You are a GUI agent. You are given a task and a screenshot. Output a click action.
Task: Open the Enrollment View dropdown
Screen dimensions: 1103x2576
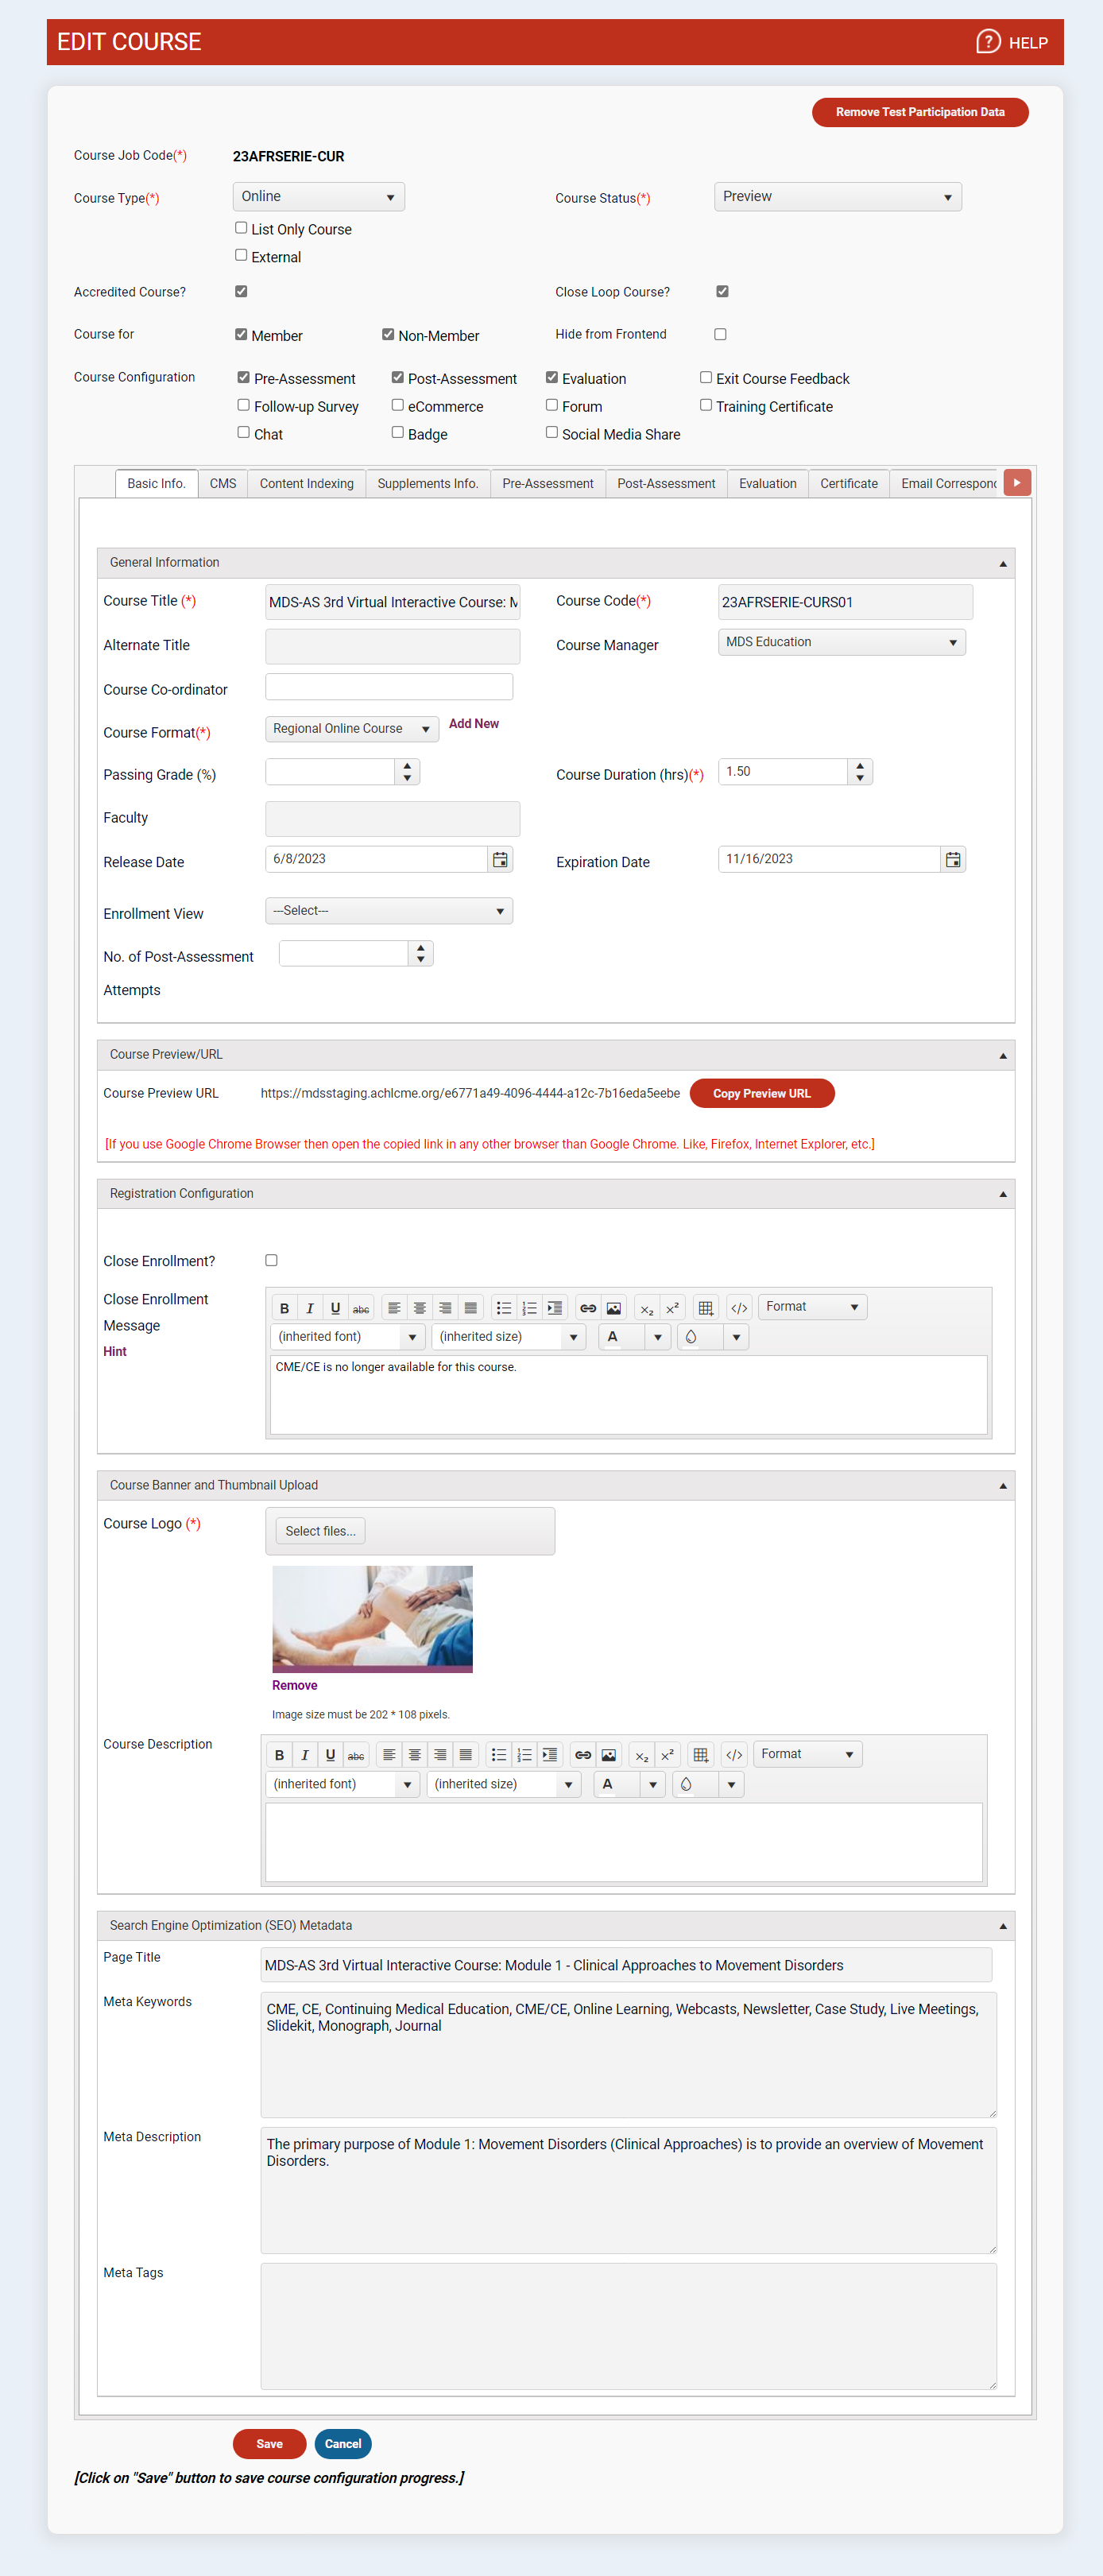(388, 911)
